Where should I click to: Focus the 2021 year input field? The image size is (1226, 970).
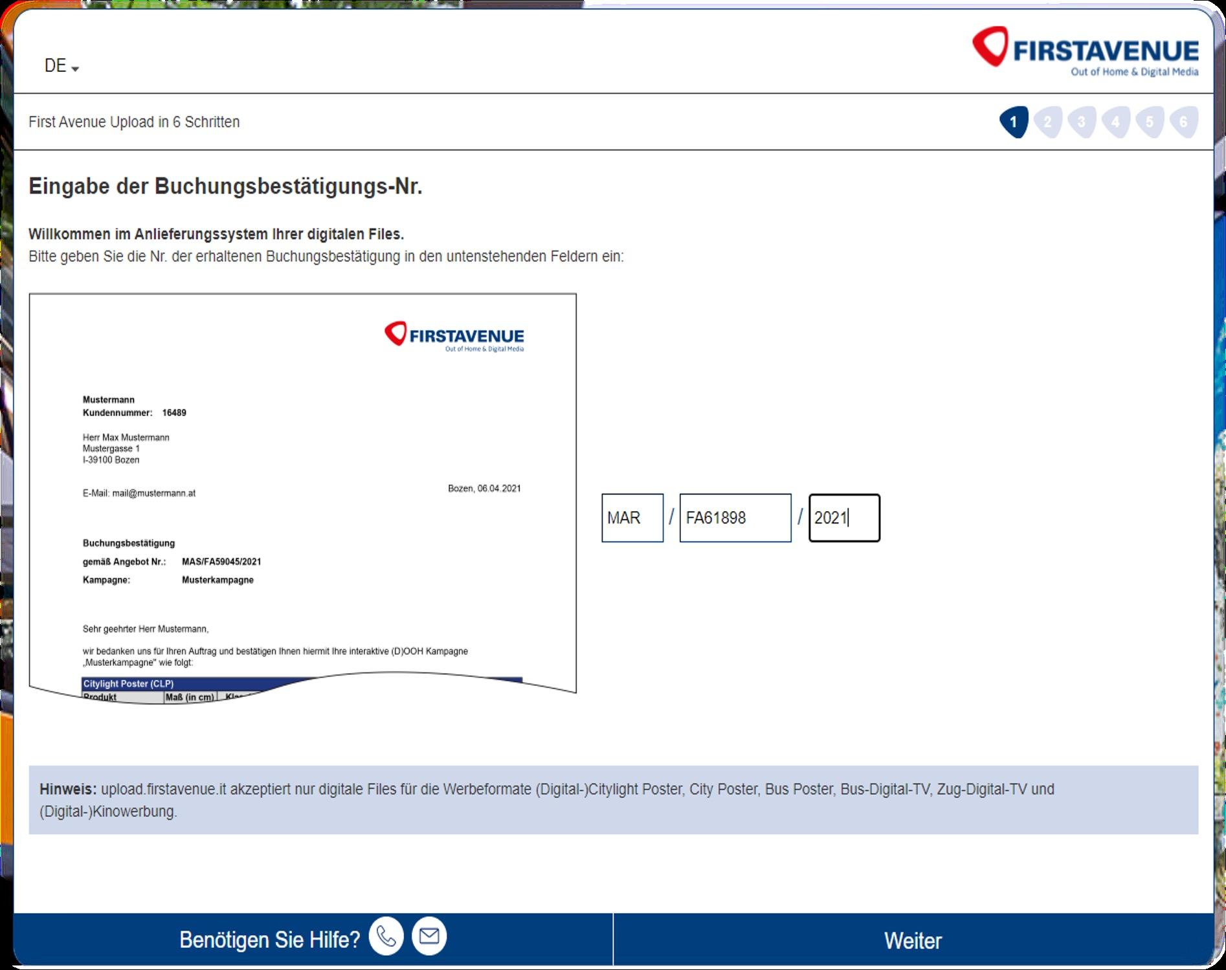point(844,518)
